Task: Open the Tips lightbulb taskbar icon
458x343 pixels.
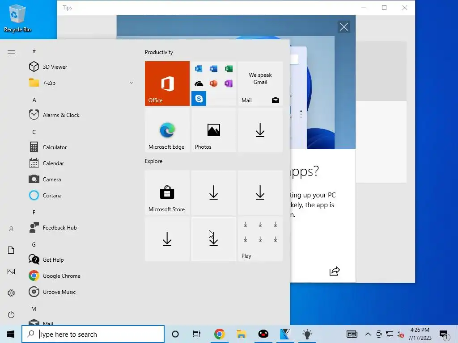Action: coord(307,334)
